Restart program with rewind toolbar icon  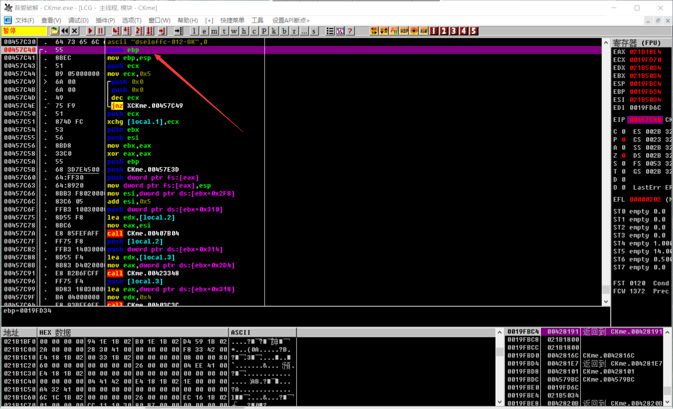65,31
